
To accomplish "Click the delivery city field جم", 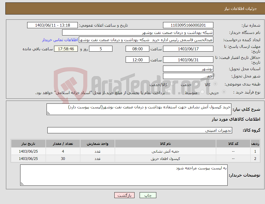I will (188, 76).
